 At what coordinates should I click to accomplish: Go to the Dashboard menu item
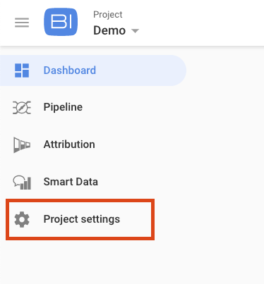coord(70,70)
